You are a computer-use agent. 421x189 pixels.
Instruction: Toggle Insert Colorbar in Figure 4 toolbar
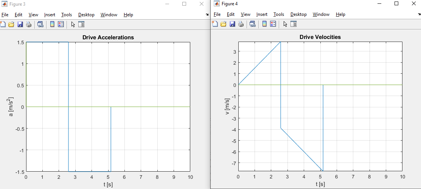(264, 24)
